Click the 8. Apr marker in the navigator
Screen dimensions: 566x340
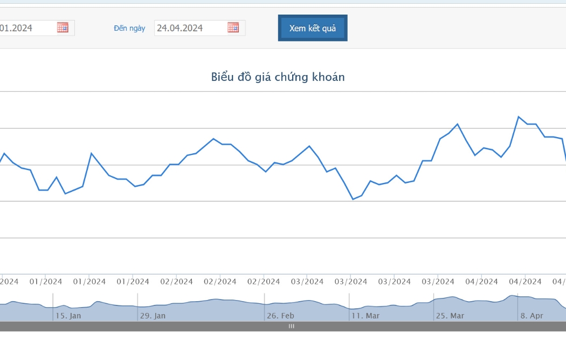coord(532,316)
